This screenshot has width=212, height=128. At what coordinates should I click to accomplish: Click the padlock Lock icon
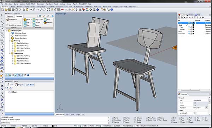(x=80, y=10)
